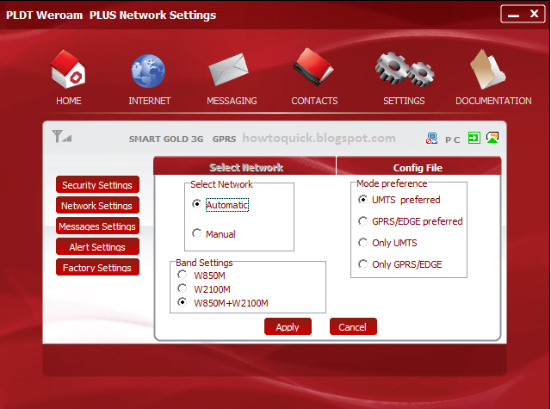Choose W850M band option
This screenshot has height=409, width=551.
(182, 275)
